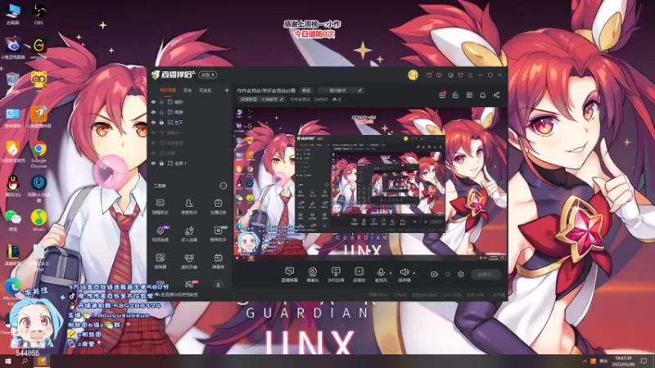Click the yellow user avatar

tap(413, 74)
